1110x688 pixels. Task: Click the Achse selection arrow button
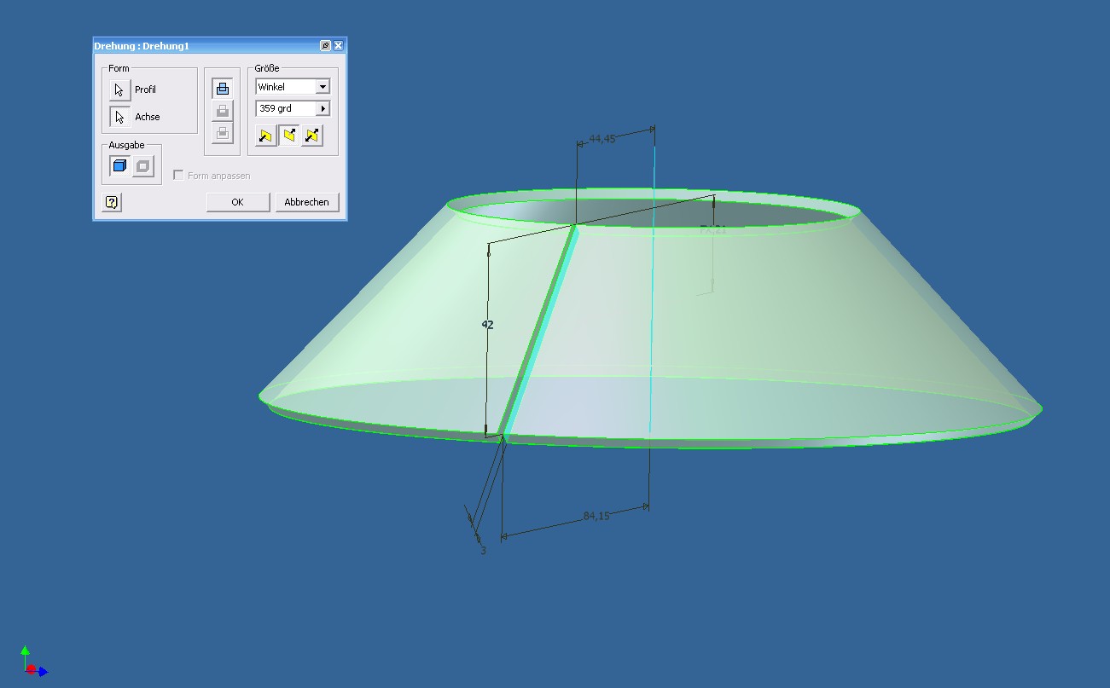[x=120, y=117]
